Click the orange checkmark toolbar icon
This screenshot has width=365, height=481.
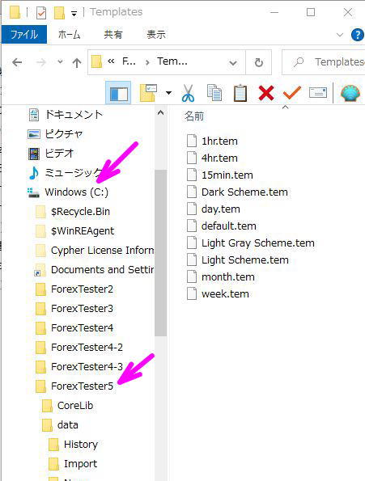click(x=291, y=92)
